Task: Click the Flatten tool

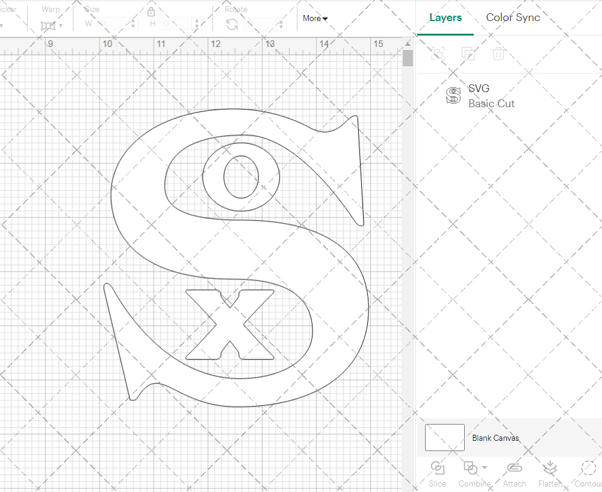Action: click(550, 475)
